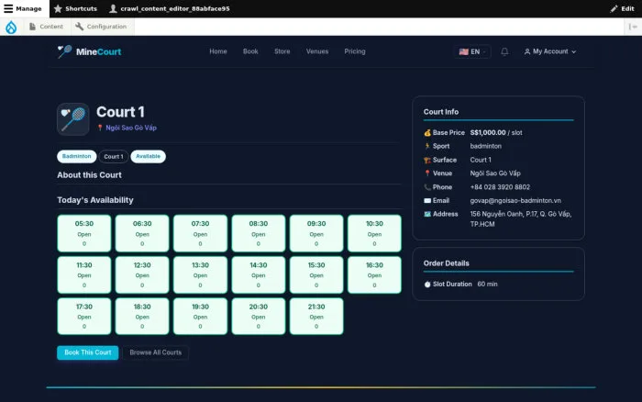Click the Address map icon

click(427, 215)
